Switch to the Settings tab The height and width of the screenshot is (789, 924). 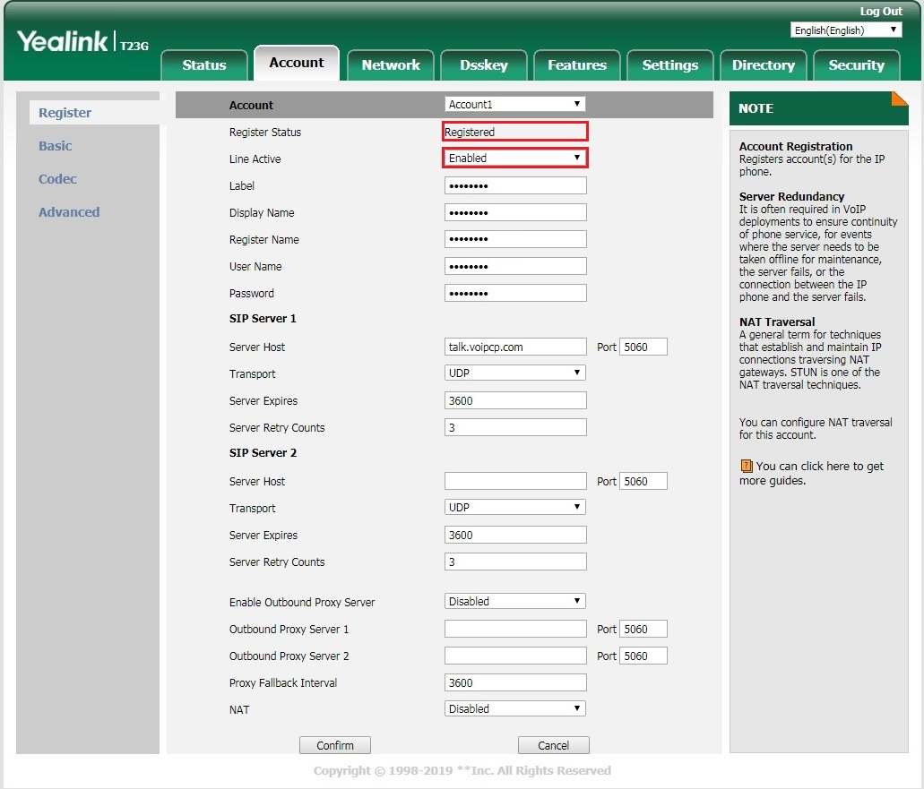coord(670,64)
